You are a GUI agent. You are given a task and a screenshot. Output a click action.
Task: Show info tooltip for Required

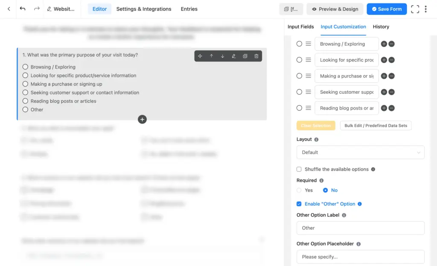(321, 181)
